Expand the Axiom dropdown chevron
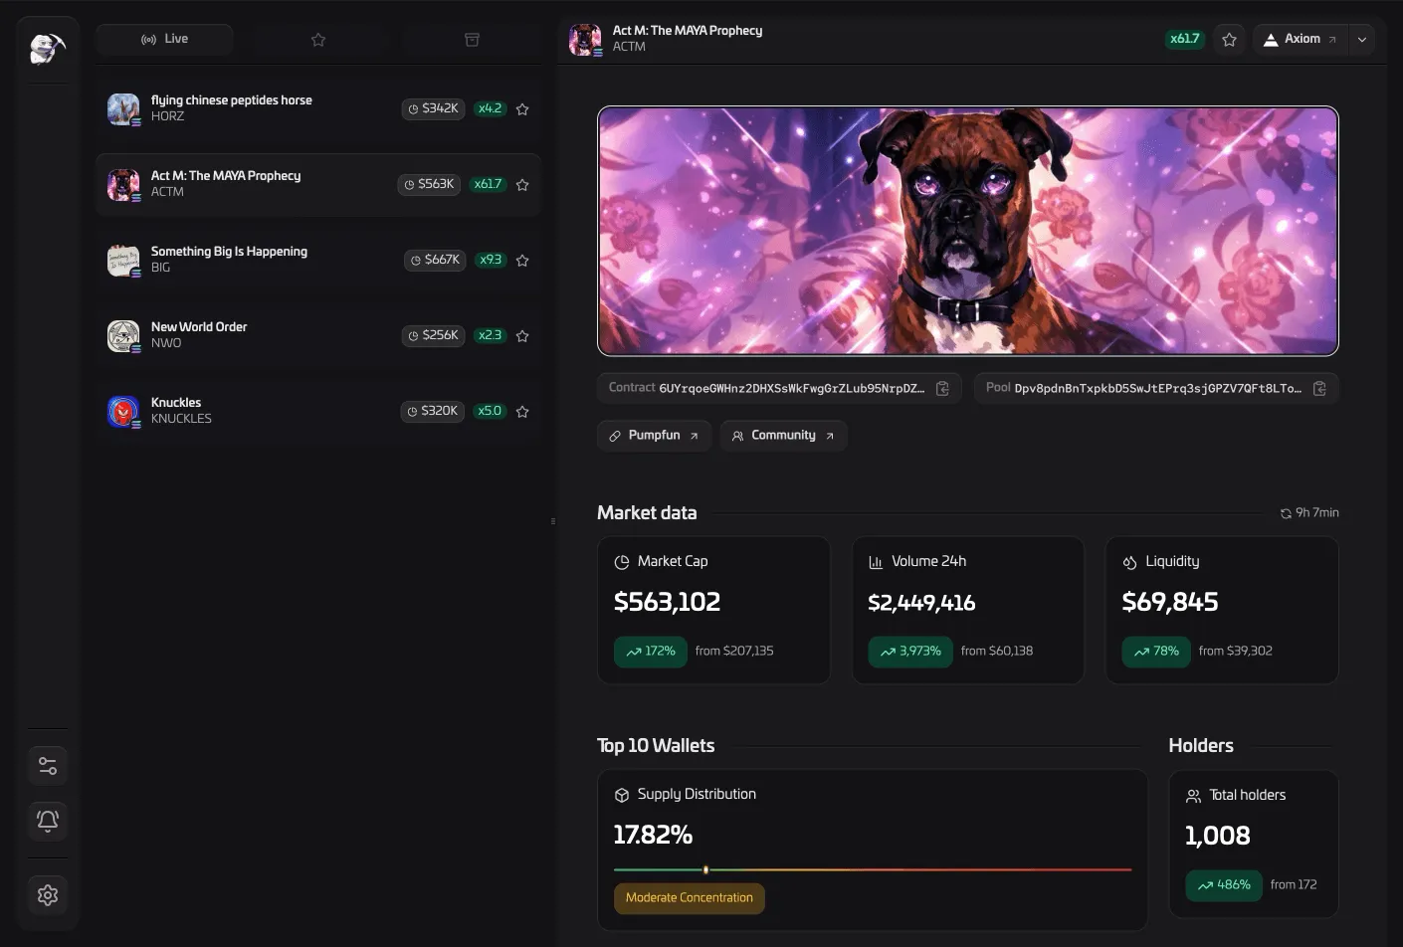 [x=1361, y=40]
